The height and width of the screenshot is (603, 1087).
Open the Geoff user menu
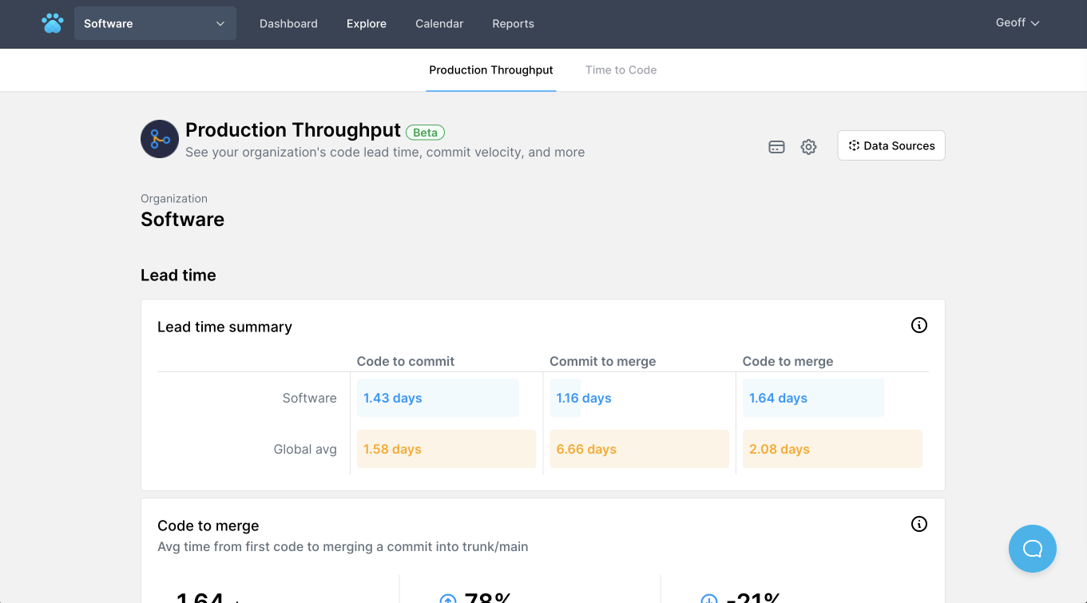tap(1017, 23)
